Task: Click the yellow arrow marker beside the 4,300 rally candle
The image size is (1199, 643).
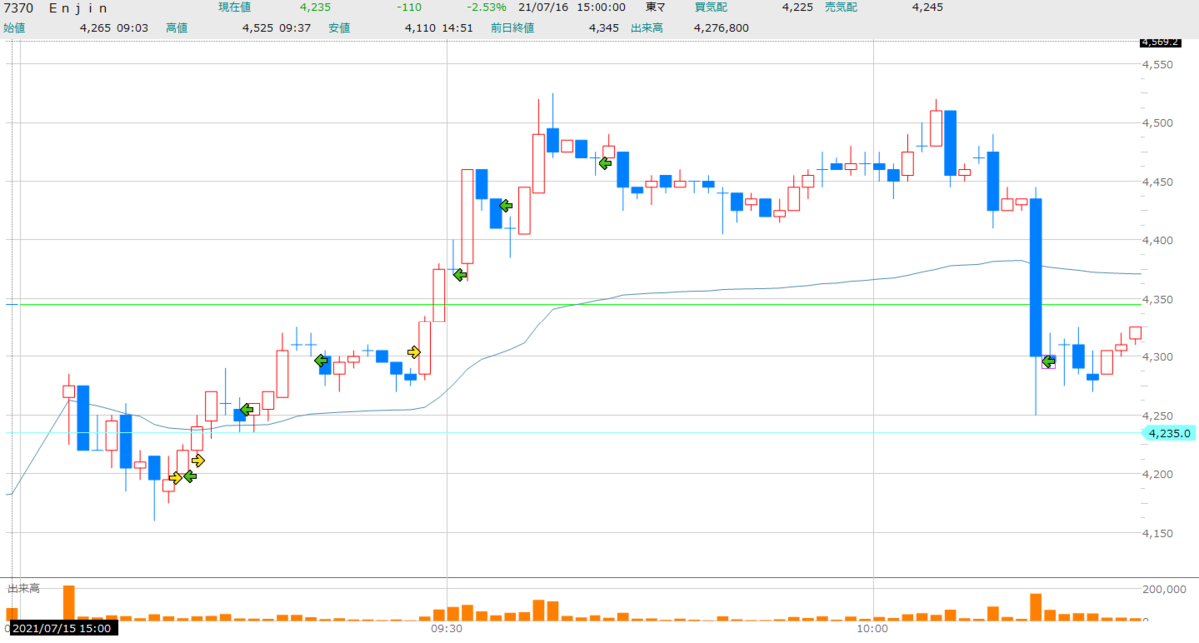Action: pyautogui.click(x=414, y=352)
